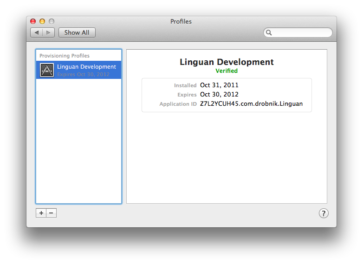Click the Application ID Z7L2YCUH45.com.drobnik.Linguan value

[252, 103]
